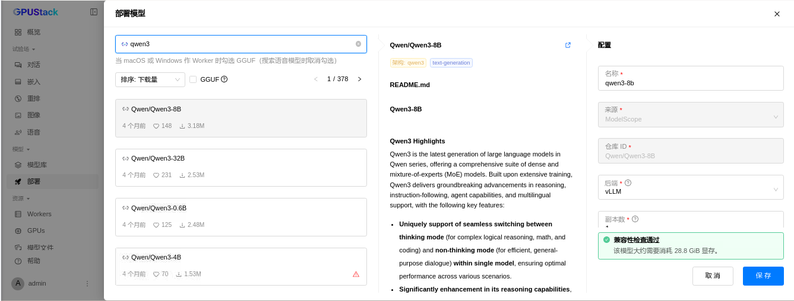Collapse the 模型 sidebar group
The width and height of the screenshot is (794, 301).
[21, 149]
